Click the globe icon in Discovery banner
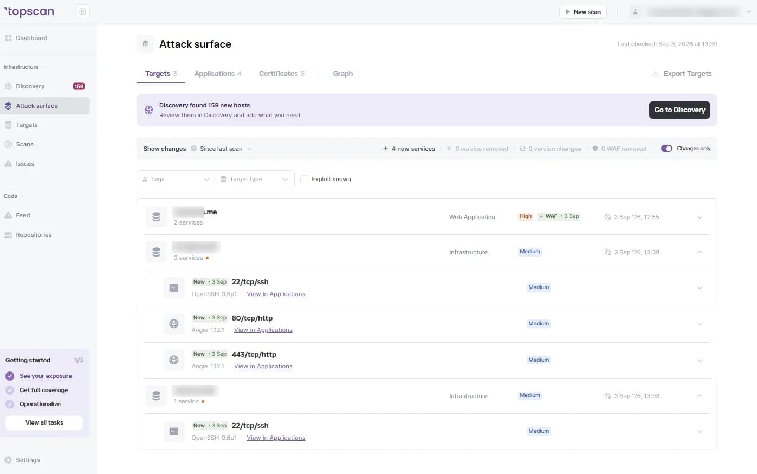The image size is (757, 474). click(148, 110)
